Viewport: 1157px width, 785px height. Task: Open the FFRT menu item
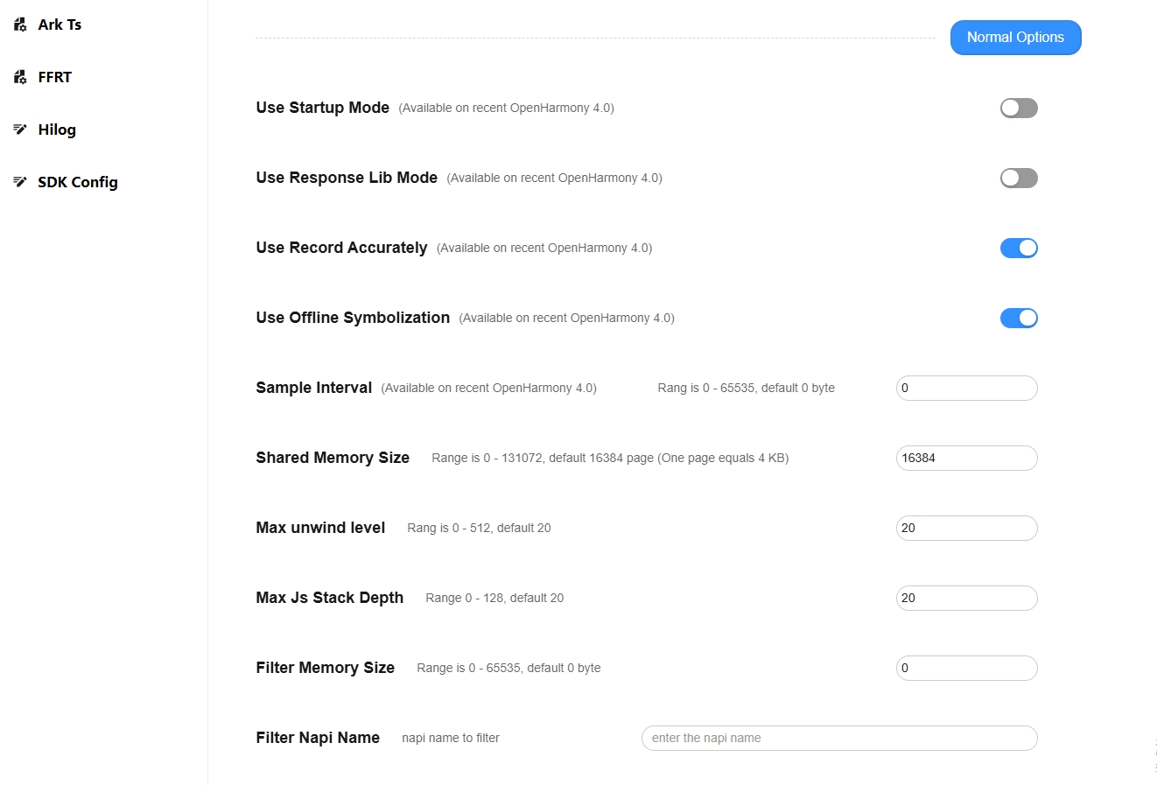pos(54,77)
